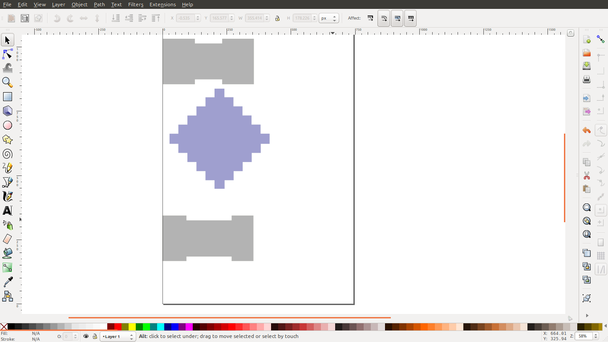Pick the yellow palette swatch
Viewport: 608px width, 342px height.
[132, 326]
